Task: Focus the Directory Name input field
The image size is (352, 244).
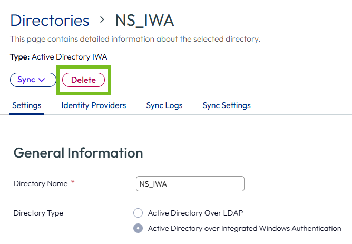Action: 190,184
